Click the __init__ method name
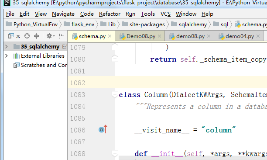 tap(167, 154)
